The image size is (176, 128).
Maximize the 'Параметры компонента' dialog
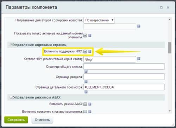(x=161, y=7)
